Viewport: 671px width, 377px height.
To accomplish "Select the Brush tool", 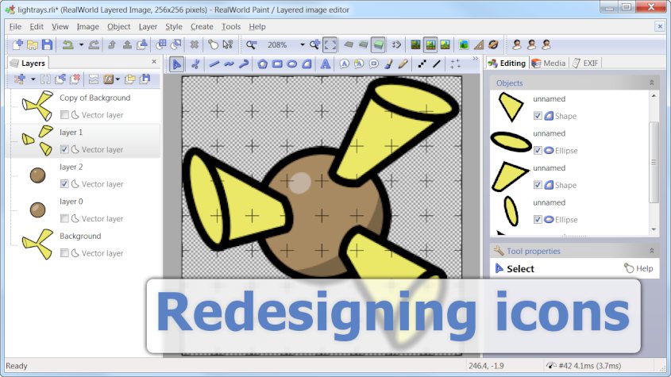I will point(388,64).
